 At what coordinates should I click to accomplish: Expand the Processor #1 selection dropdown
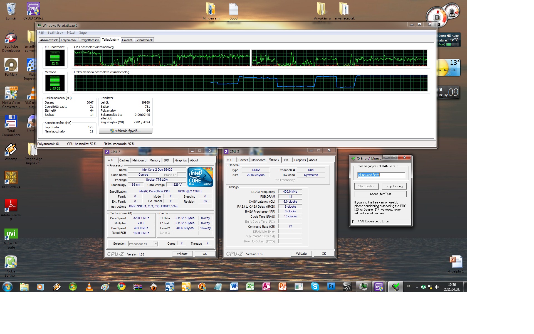[x=155, y=244]
